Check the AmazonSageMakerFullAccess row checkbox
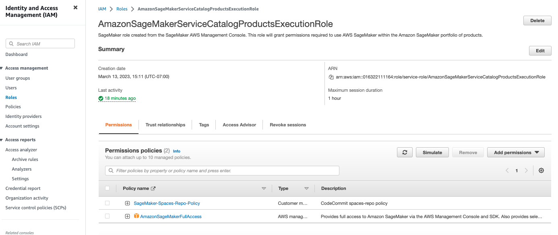This screenshot has width=558, height=235. tap(107, 216)
